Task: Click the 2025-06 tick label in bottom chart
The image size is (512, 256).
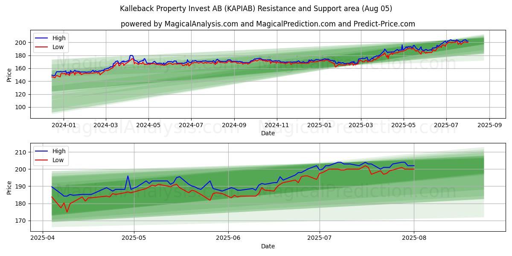Action: tap(228, 239)
